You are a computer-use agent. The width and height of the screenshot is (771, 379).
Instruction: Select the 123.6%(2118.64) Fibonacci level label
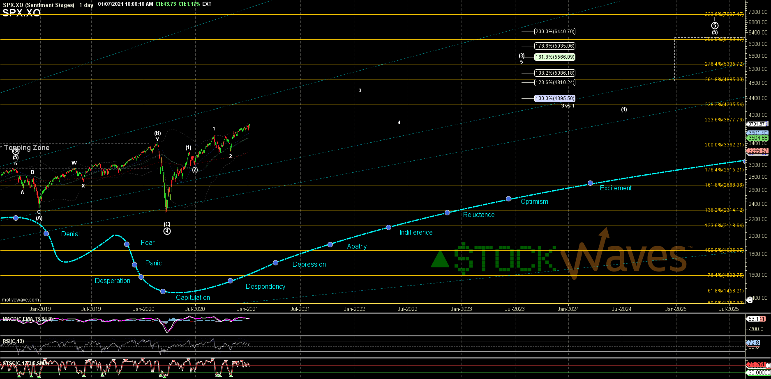point(724,225)
